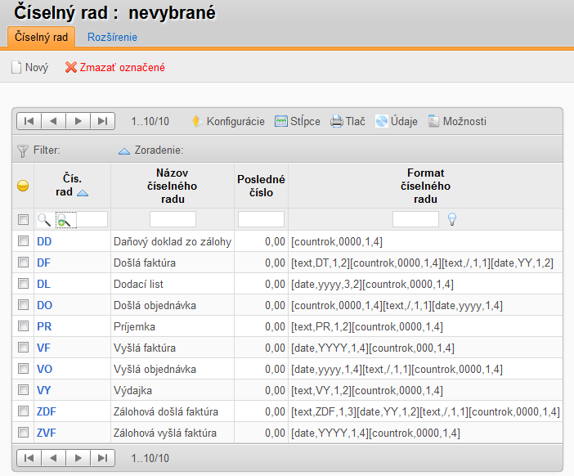Open Údaje data menu
This screenshot has height=476, width=574.
pos(397,121)
